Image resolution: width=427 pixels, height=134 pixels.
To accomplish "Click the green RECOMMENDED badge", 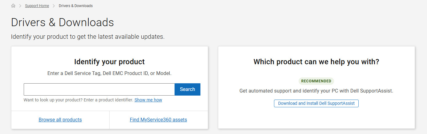I will pos(316,81).
